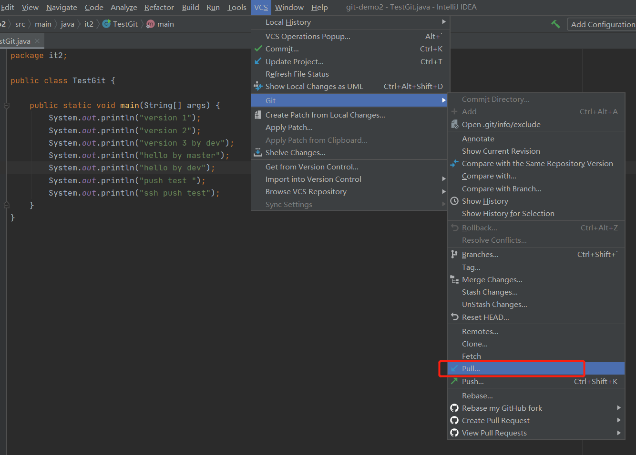Expand the Create Pull Request submenu arrow
This screenshot has height=455, width=636.
(619, 420)
